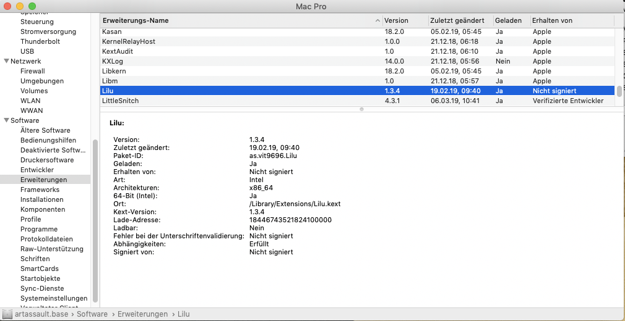Select Raw-Unterstützung in the sidebar
Viewport: 625px width, 321px height.
52,249
